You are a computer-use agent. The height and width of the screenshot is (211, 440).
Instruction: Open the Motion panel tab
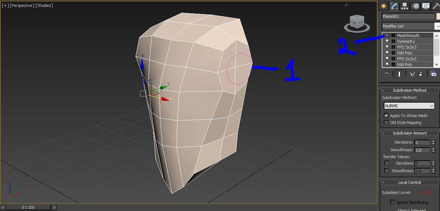coord(416,6)
